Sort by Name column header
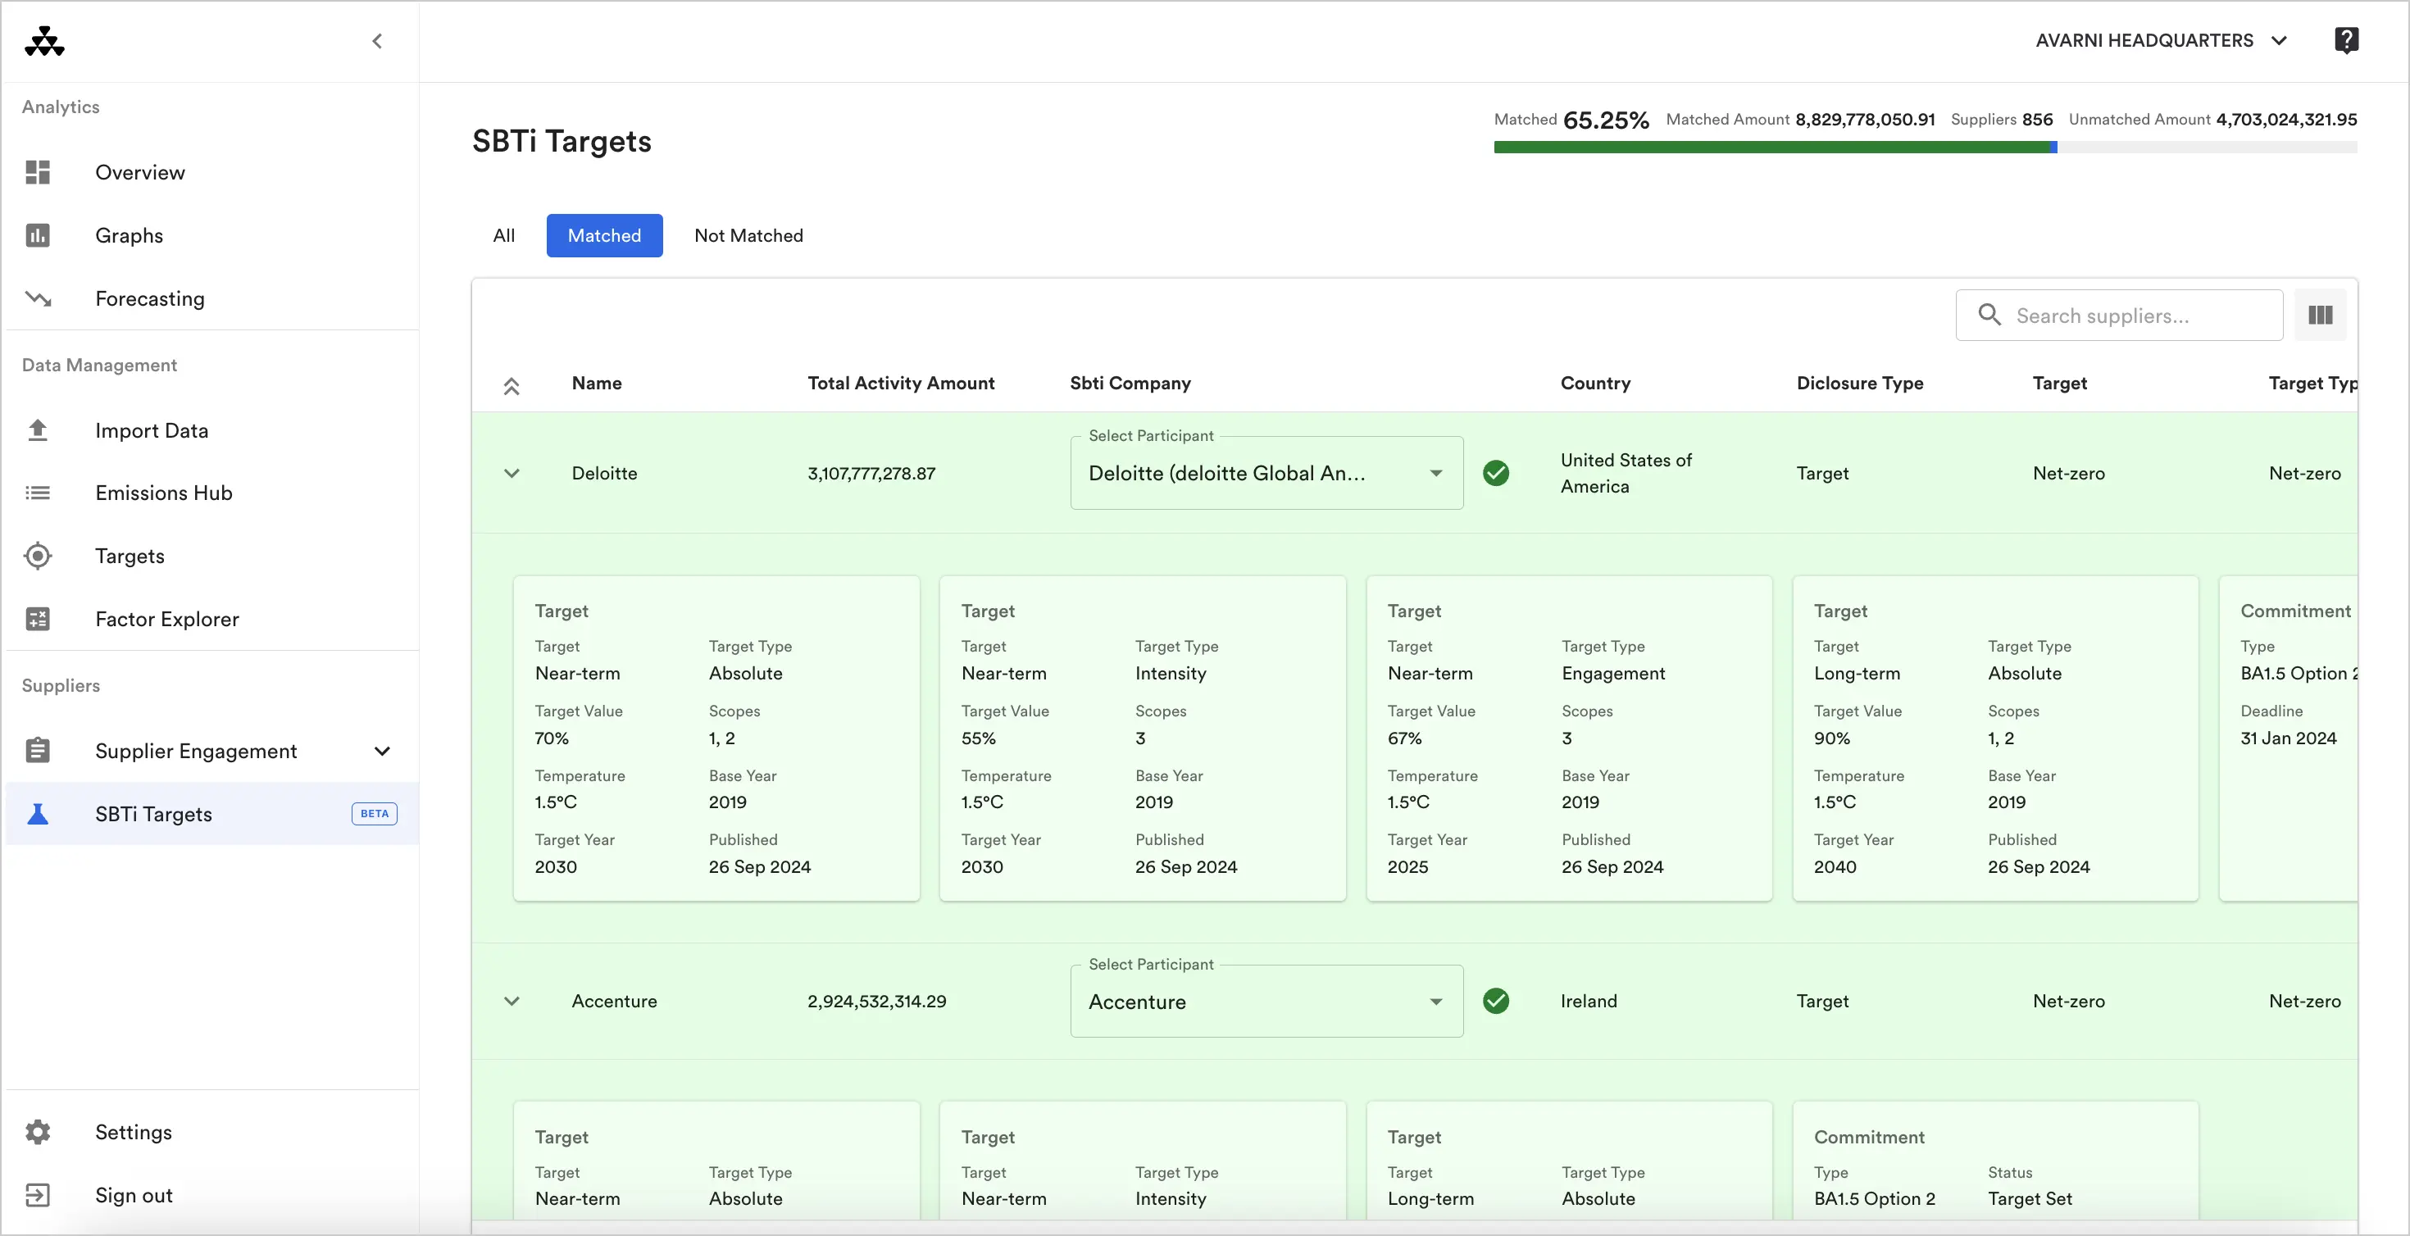Viewport: 2410px width, 1236px height. tap(596, 383)
